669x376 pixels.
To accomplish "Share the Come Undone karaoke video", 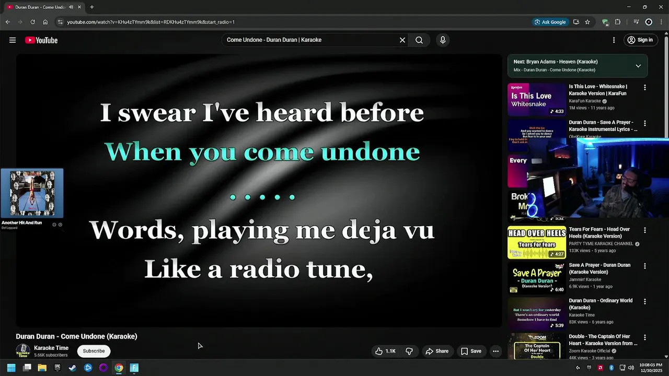I will tap(437, 351).
